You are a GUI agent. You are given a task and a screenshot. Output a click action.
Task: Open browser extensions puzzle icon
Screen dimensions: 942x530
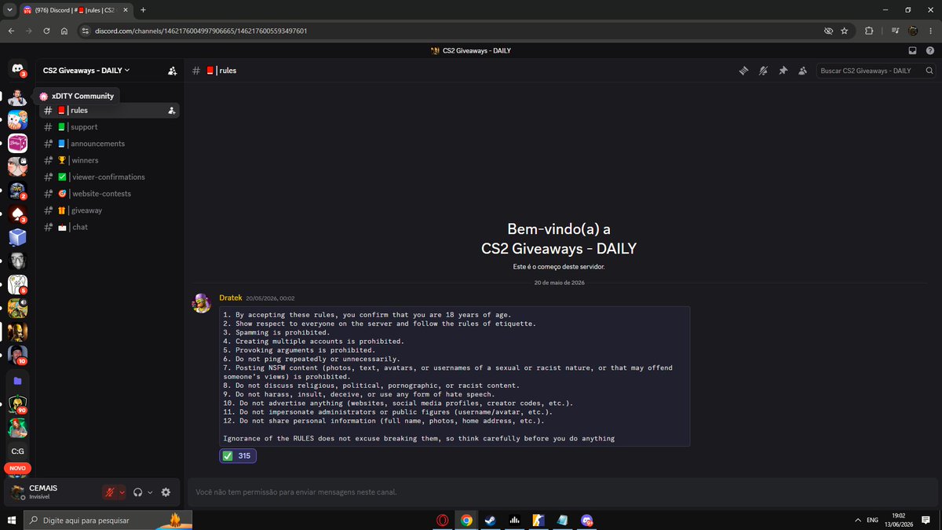coord(869,31)
